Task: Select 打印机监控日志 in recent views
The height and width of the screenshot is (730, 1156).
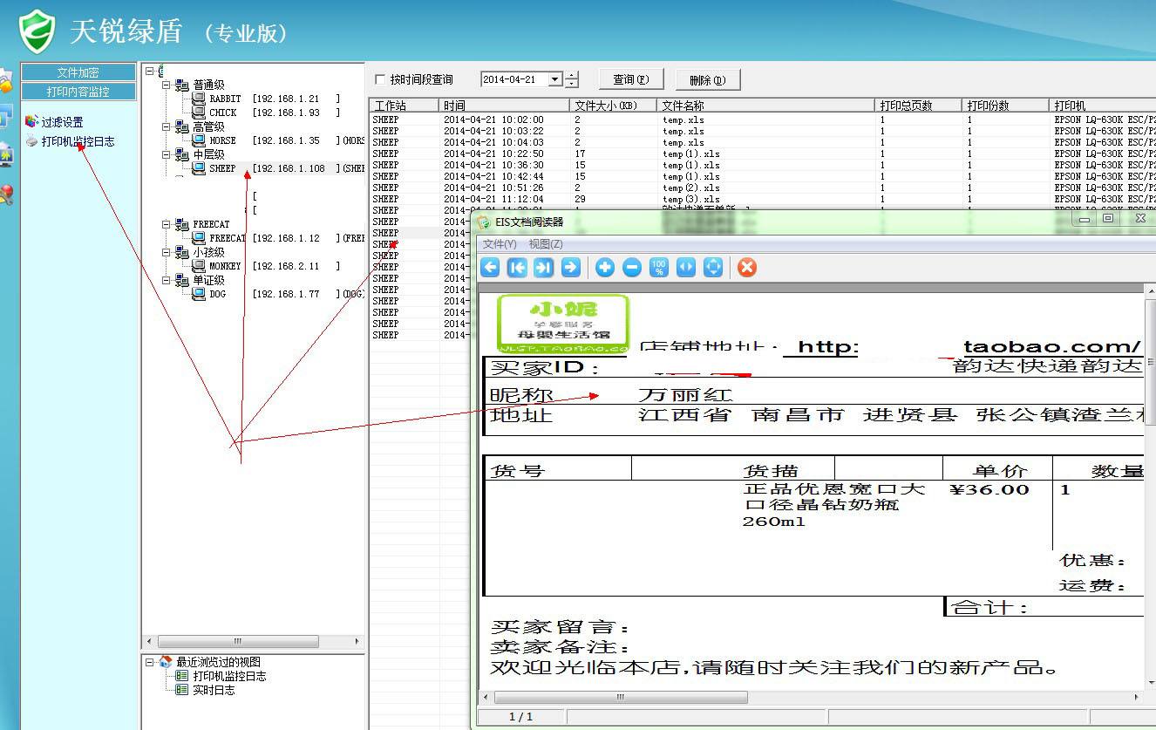Action: coord(230,676)
